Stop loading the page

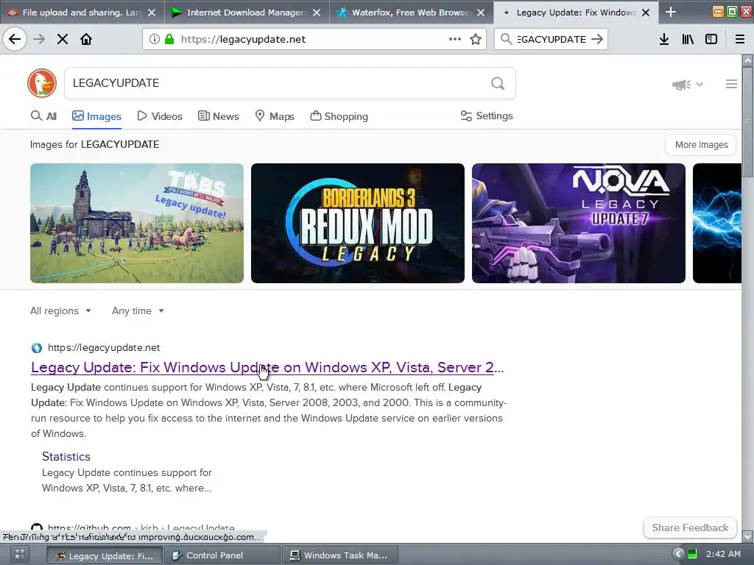coord(63,39)
